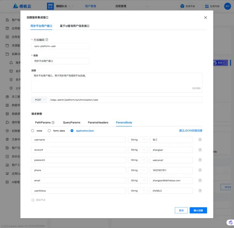Click the ENABLE value field
The width and height of the screenshot is (234, 228).
[171, 190]
